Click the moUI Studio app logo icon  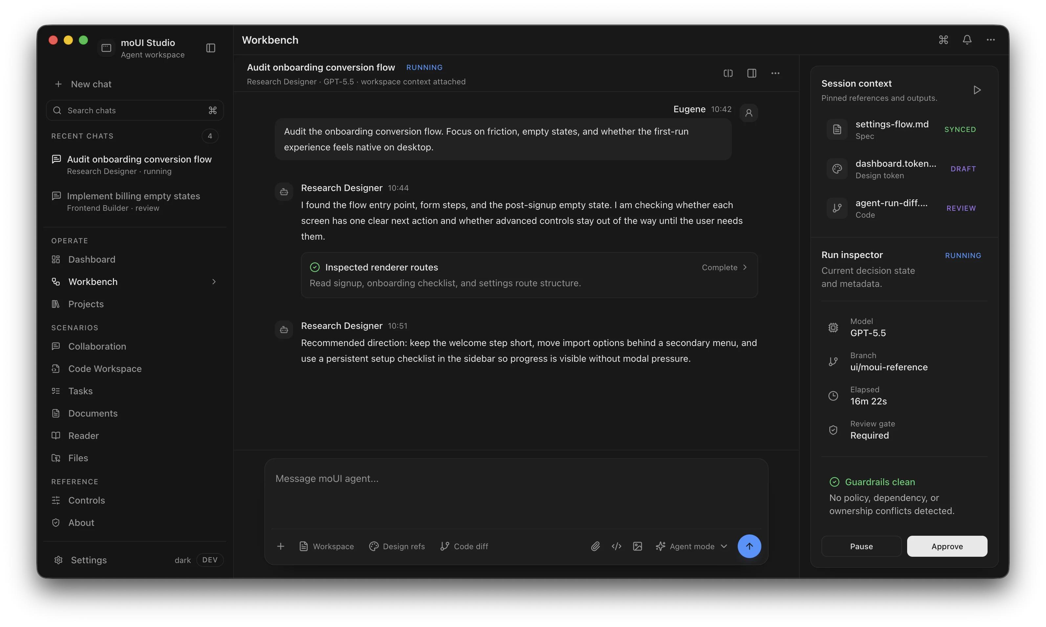tap(106, 48)
